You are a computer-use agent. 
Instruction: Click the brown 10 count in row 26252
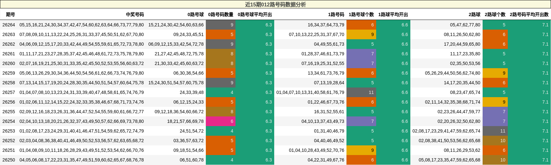495,141
